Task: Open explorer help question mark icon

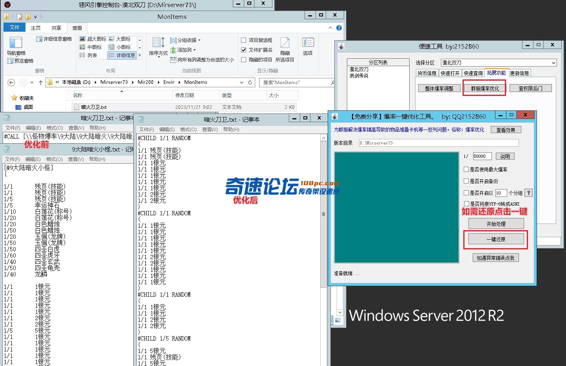Action: point(339,28)
